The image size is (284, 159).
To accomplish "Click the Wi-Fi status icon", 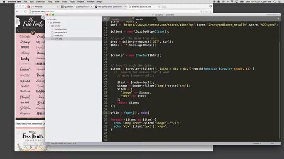I will (x=232, y=2).
